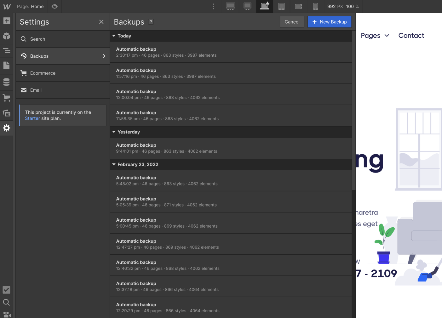Viewport: 442px width, 318px height.
Task: Open the Starter site plan link
Action: [32, 118]
